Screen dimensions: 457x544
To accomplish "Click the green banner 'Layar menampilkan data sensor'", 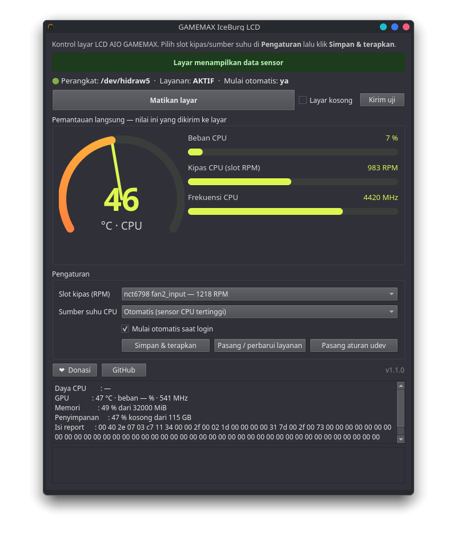I will pos(228,62).
